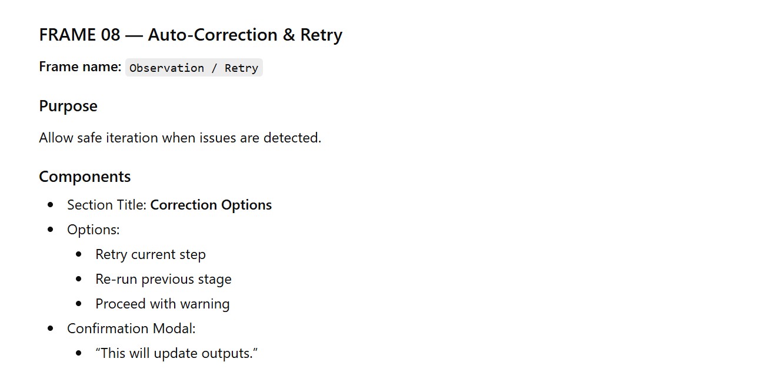The width and height of the screenshot is (760, 385).
Task: Click the "Section Title:" list label
Action: point(107,205)
